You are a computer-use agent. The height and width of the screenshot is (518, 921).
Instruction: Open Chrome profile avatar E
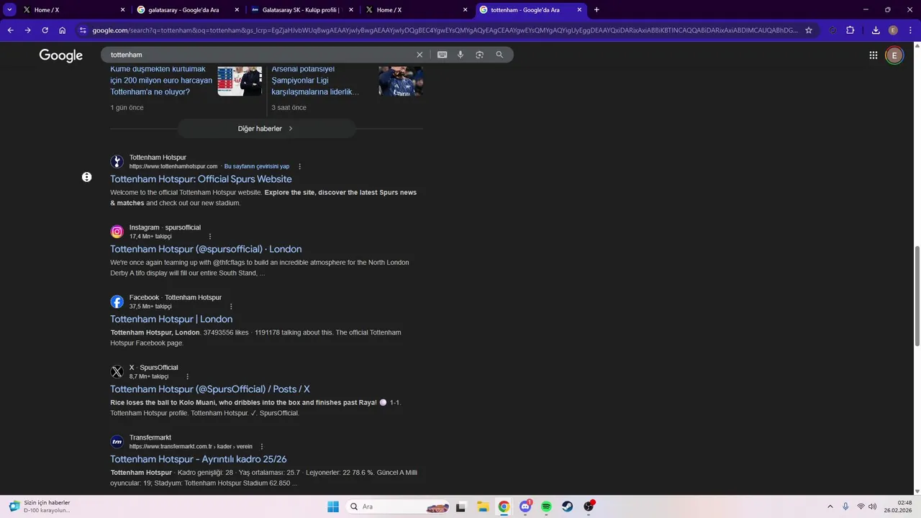tap(893, 30)
